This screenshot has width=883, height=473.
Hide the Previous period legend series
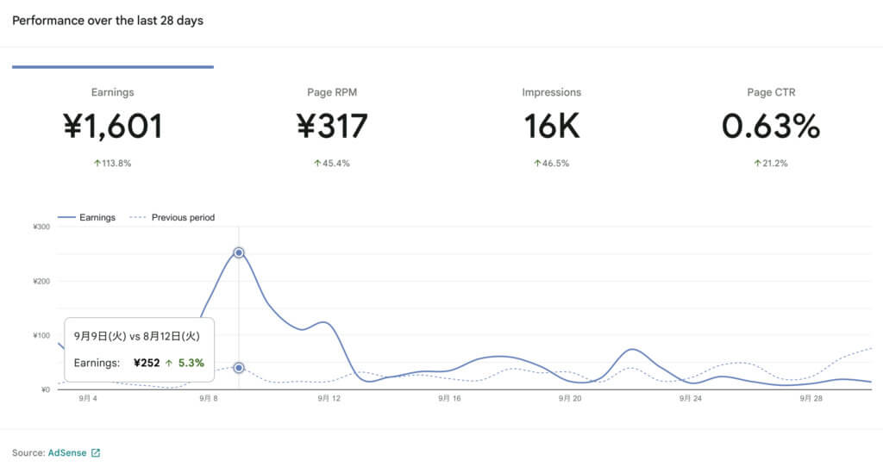172,218
